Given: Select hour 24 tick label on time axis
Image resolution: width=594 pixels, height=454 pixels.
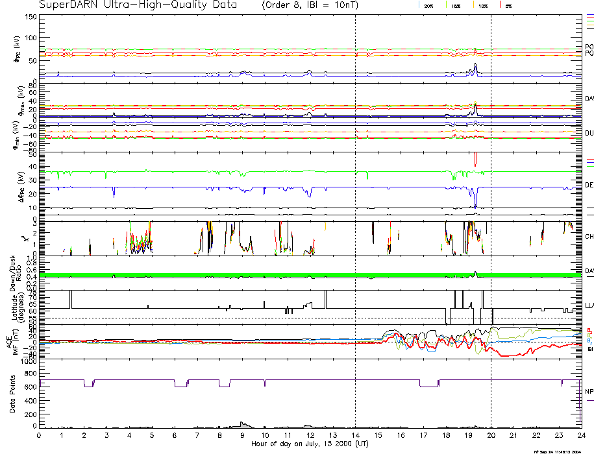Looking at the screenshot, I should pos(580,435).
